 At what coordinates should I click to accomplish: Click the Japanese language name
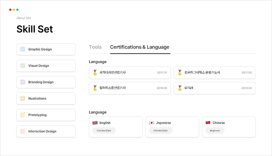[x=163, y=123]
